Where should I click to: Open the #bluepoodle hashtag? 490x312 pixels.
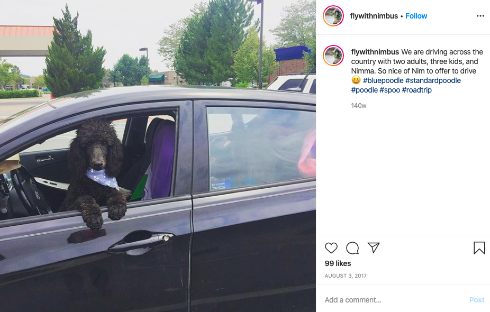[383, 80]
